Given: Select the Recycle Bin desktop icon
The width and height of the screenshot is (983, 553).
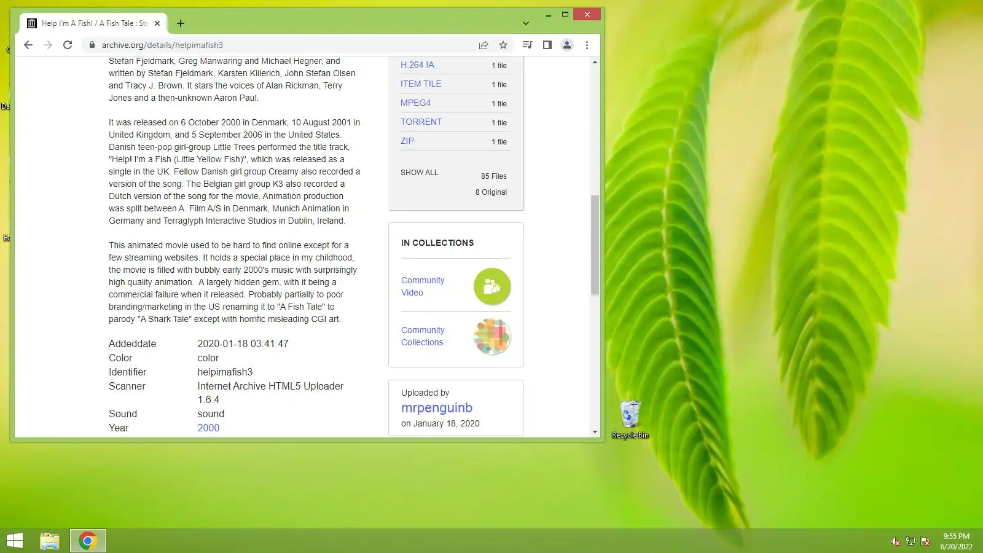Looking at the screenshot, I should 630,420.
